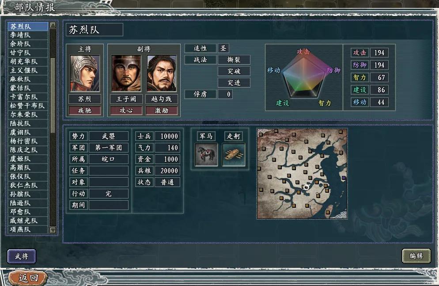This screenshot has height=286, width=439.
Task: Click the 王子阙 name label
Action: pos(126,99)
